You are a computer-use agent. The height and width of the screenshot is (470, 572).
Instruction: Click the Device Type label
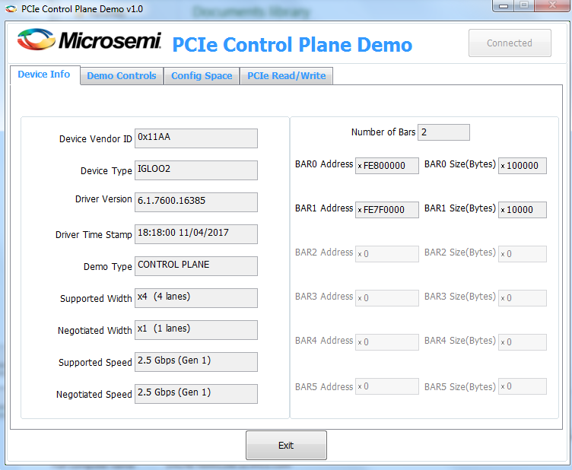click(106, 171)
